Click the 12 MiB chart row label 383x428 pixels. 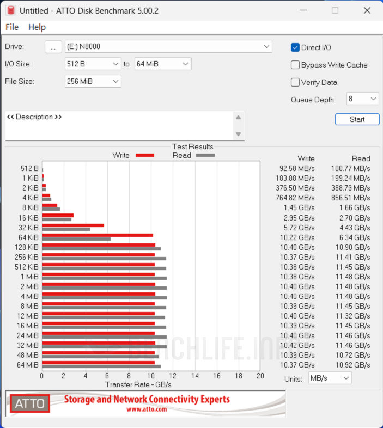pos(28,316)
